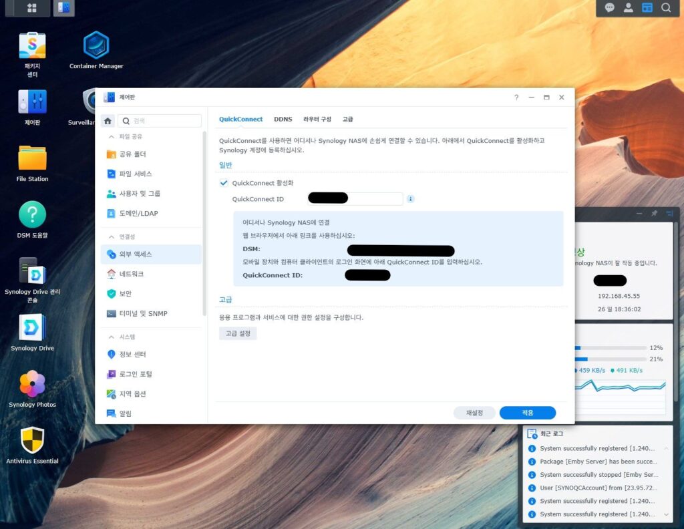Open Regional Options in the sidebar

point(151,394)
